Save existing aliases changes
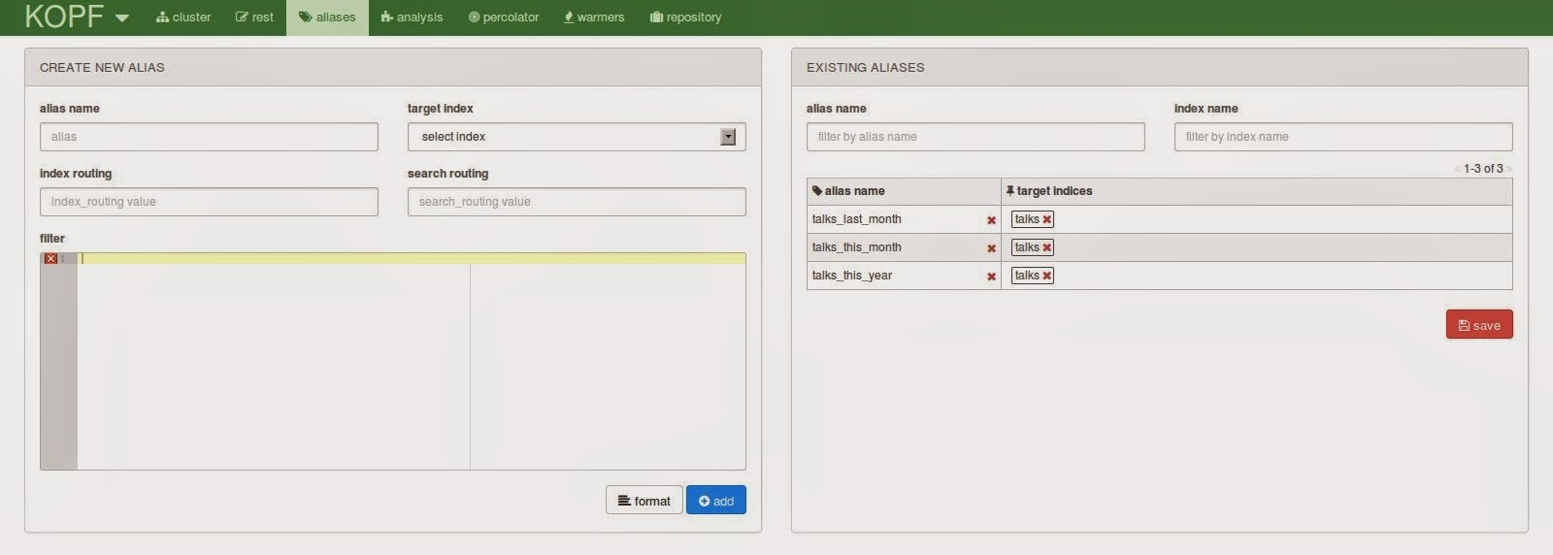Screen dimensions: 1553x555 coord(1479,325)
